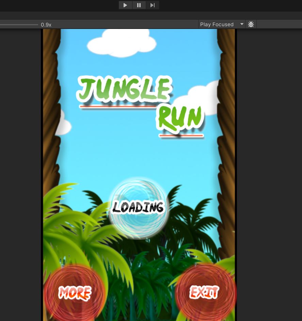Click the red underline beneath JUNGLE
302x321 pixels.
click(x=117, y=106)
